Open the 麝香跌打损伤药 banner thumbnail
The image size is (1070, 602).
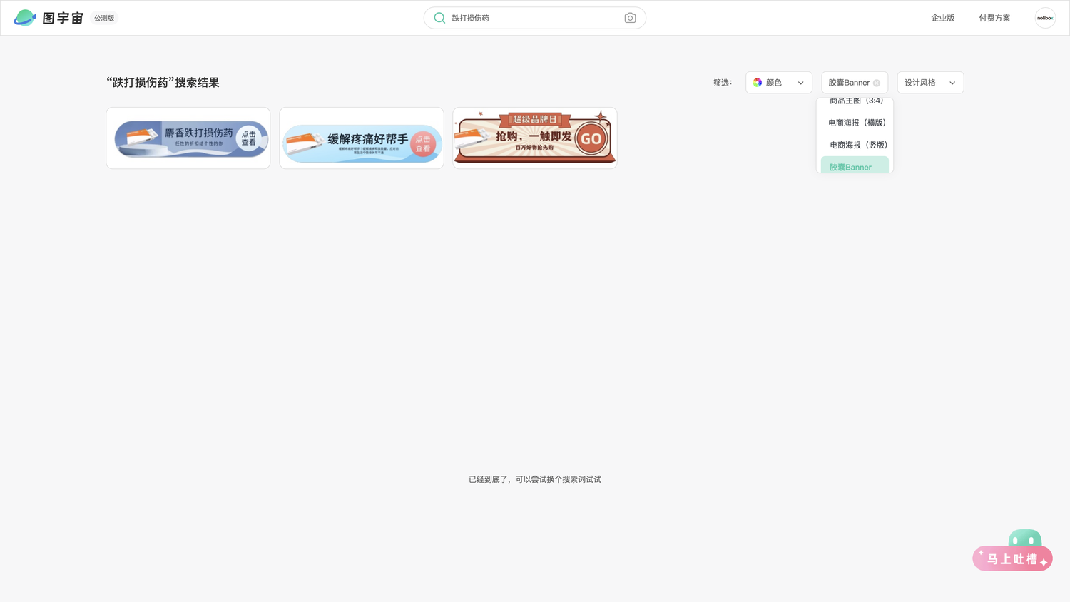[x=188, y=138]
